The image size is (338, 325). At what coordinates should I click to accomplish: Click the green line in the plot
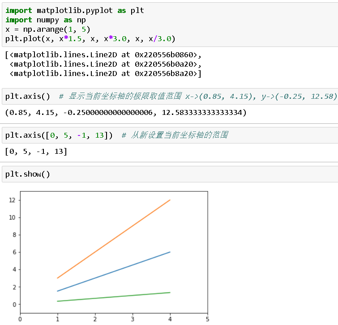point(114,297)
